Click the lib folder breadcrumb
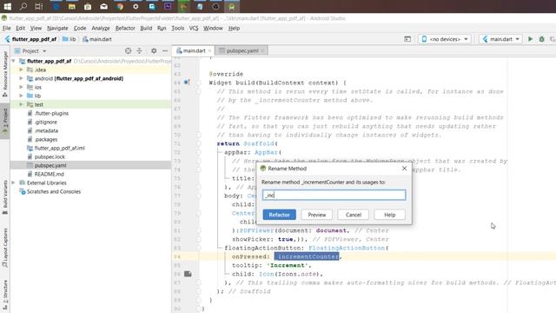The height and width of the screenshot is (313, 556). pyautogui.click(x=69, y=39)
